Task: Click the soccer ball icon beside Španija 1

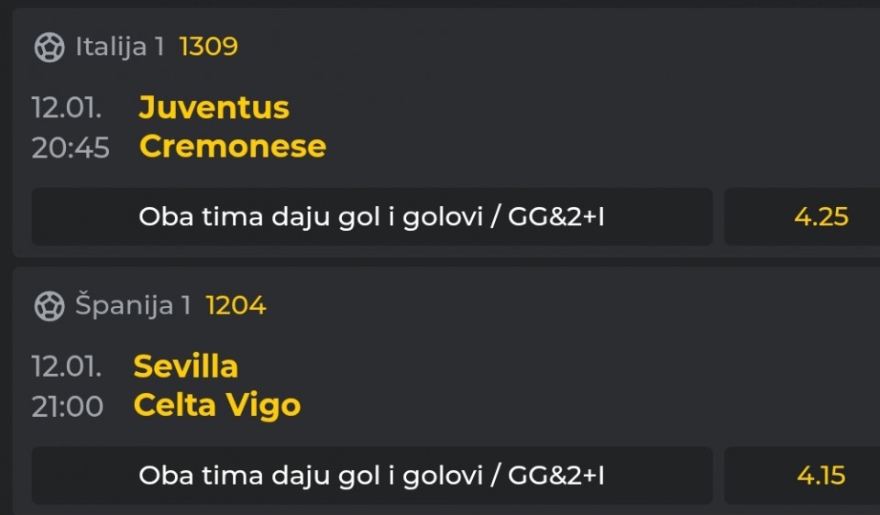Action: click(x=49, y=306)
